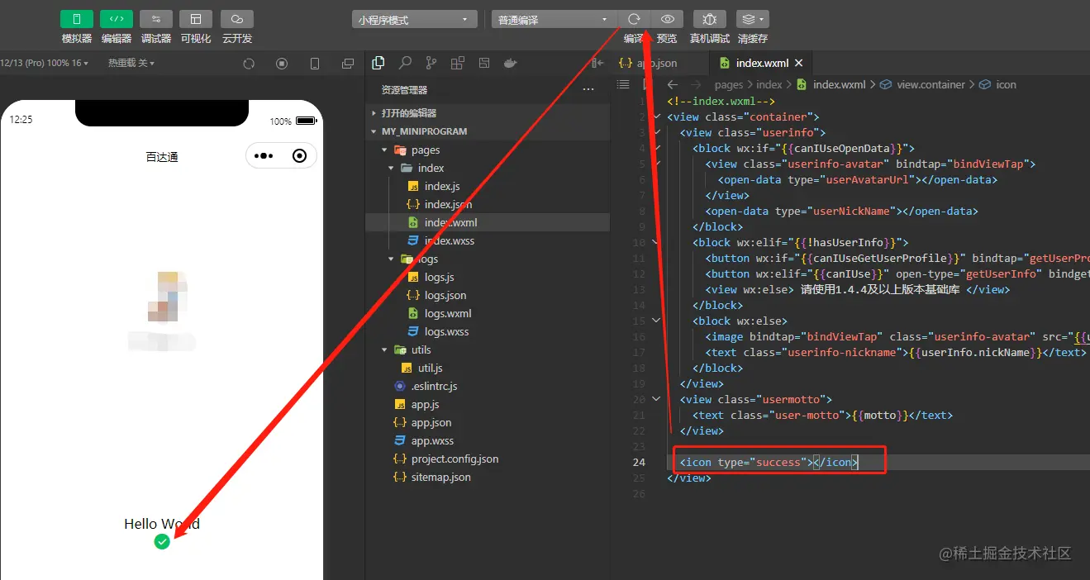Open the 云开发 cloud development console

pos(237,19)
